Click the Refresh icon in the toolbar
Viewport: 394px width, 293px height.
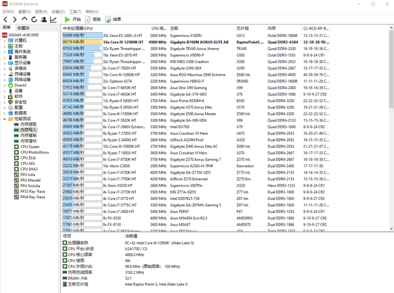(x=34, y=19)
